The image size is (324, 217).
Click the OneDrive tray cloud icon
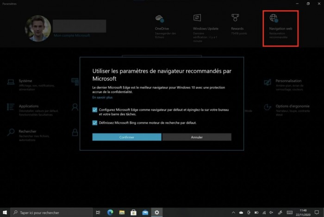[x=241, y=212]
